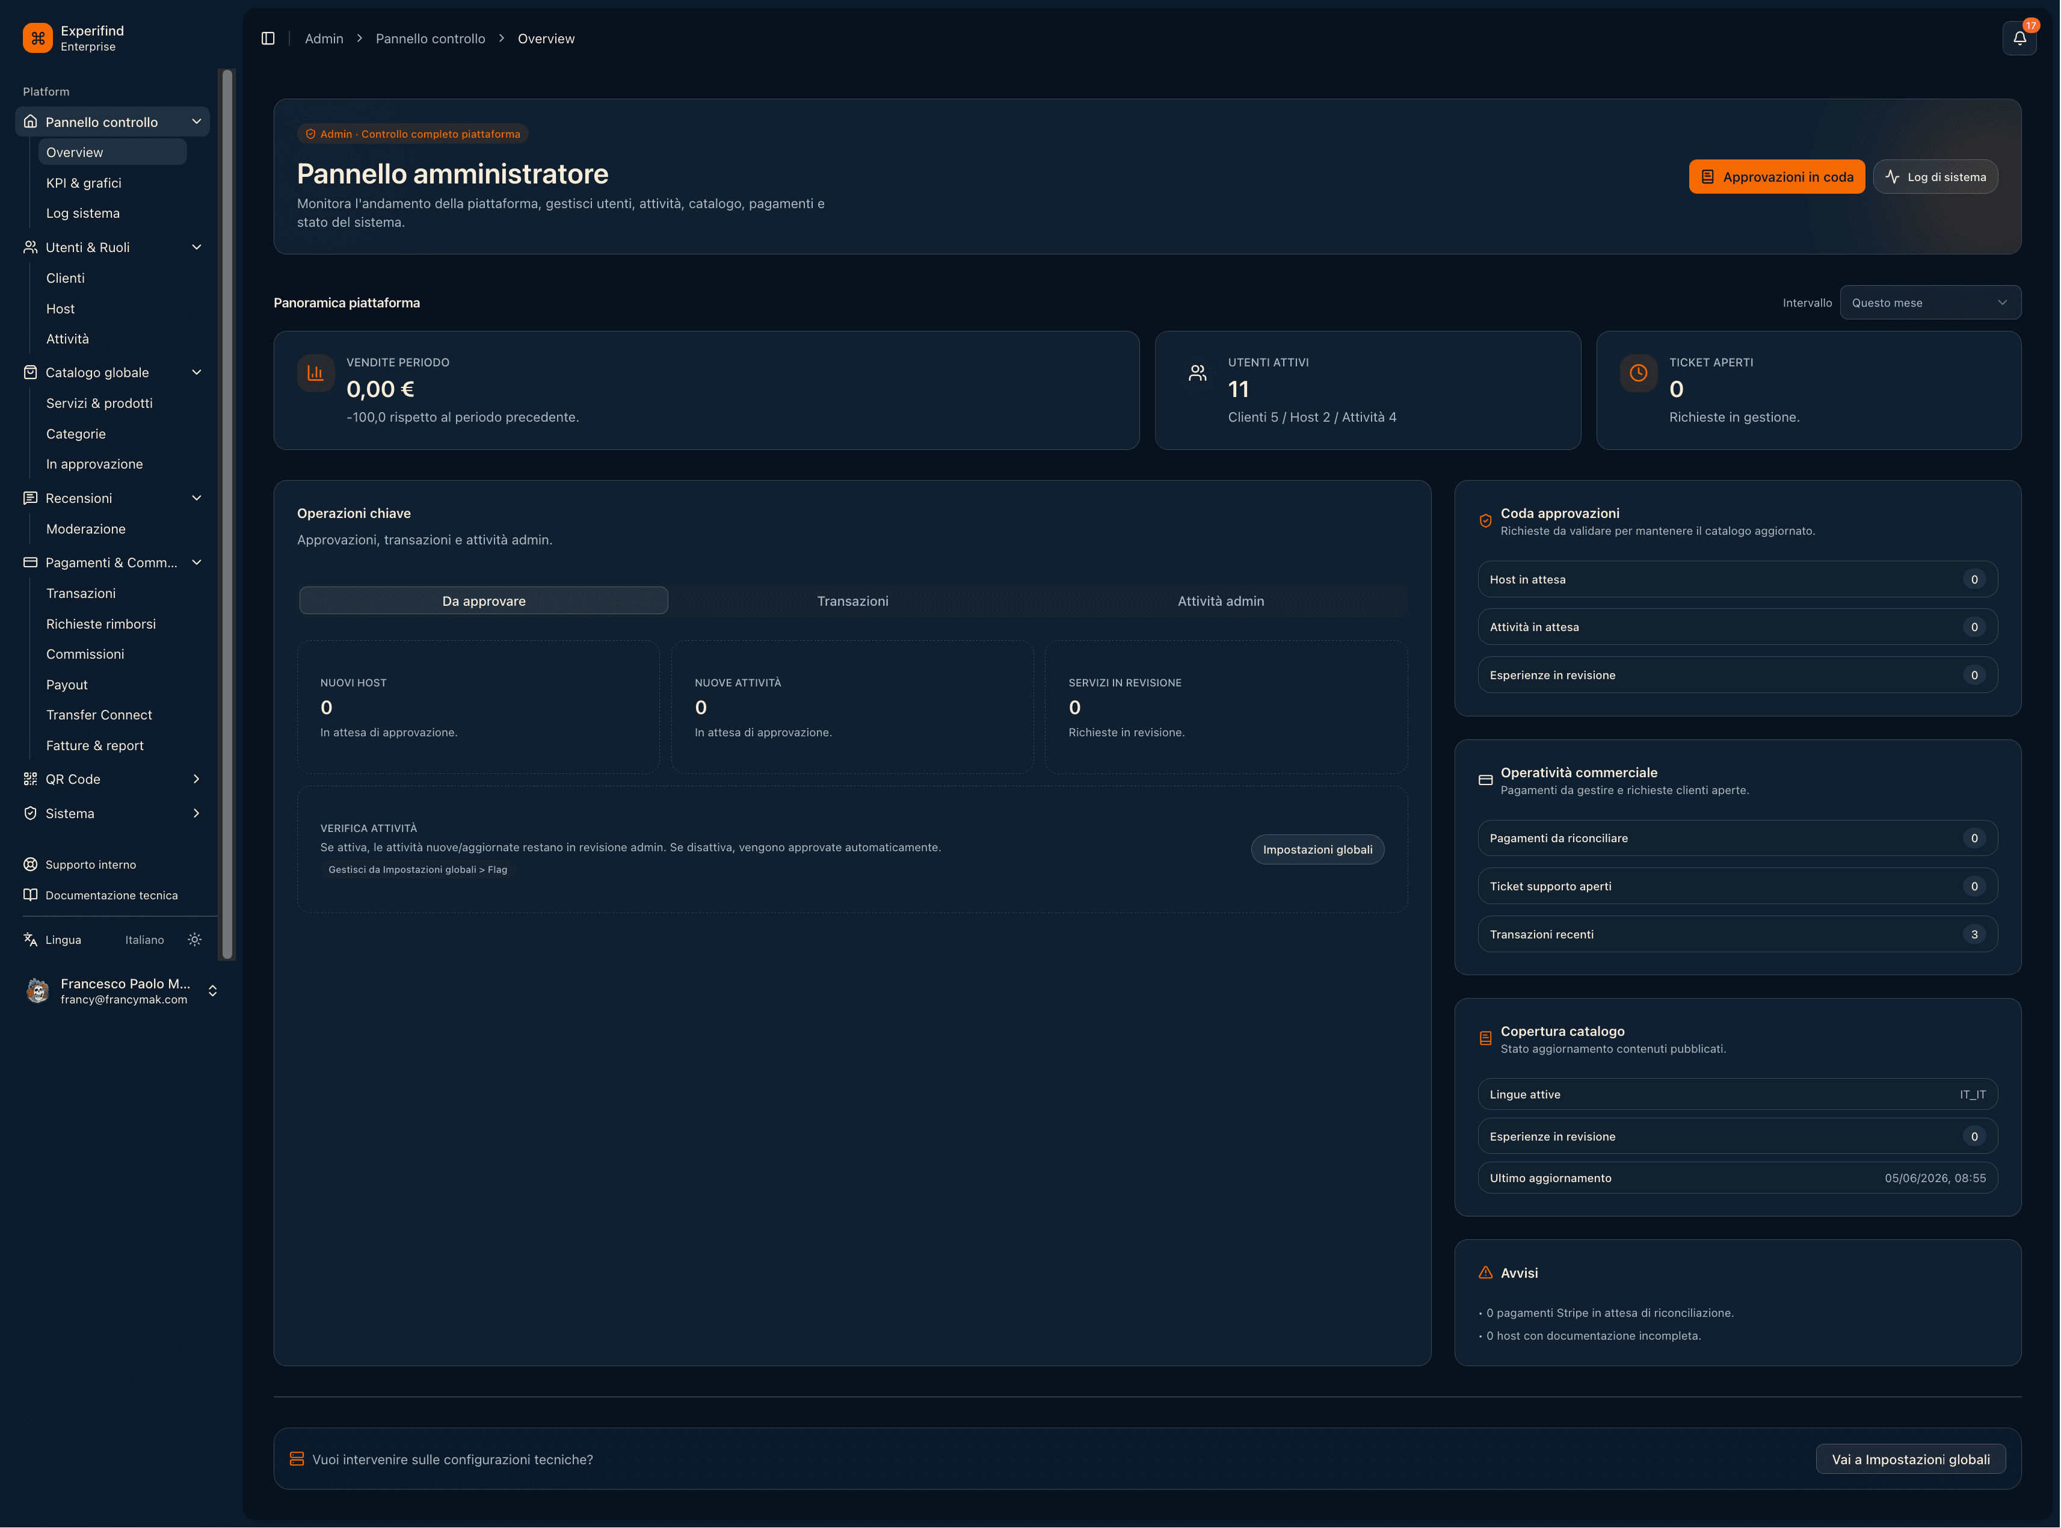The width and height of the screenshot is (2061, 1528).
Task: Click the Ticket supporto aperti row
Action: click(1737, 885)
